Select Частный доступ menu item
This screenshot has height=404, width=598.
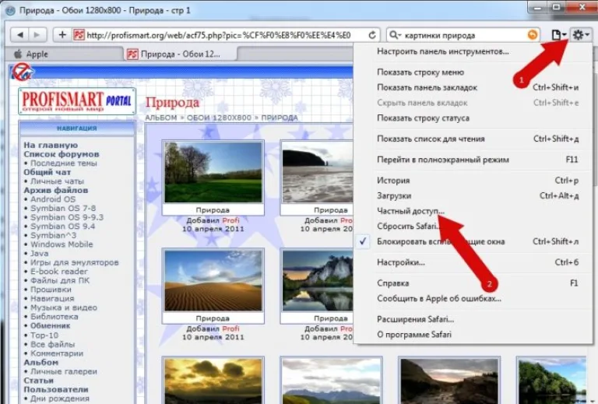410,211
